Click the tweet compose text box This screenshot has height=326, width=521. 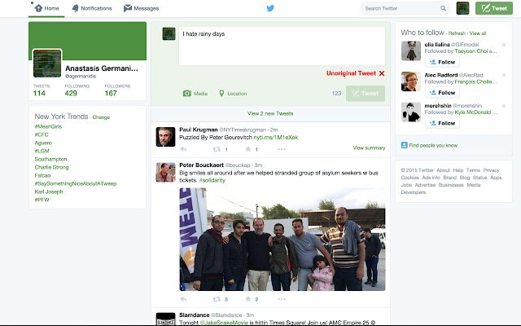[282, 46]
